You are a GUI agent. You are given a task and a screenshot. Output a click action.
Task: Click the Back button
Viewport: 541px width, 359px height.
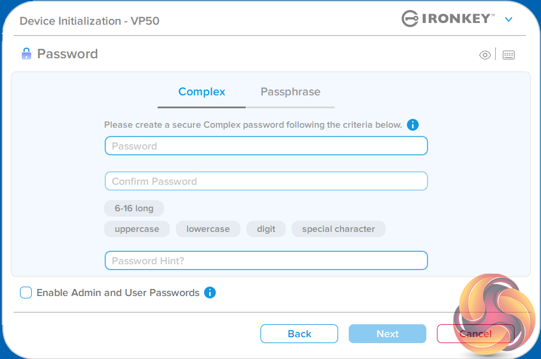299,334
